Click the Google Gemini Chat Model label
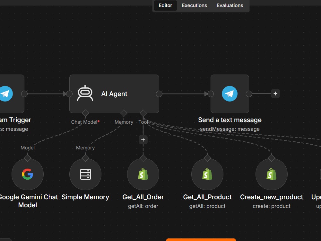 click(29, 201)
